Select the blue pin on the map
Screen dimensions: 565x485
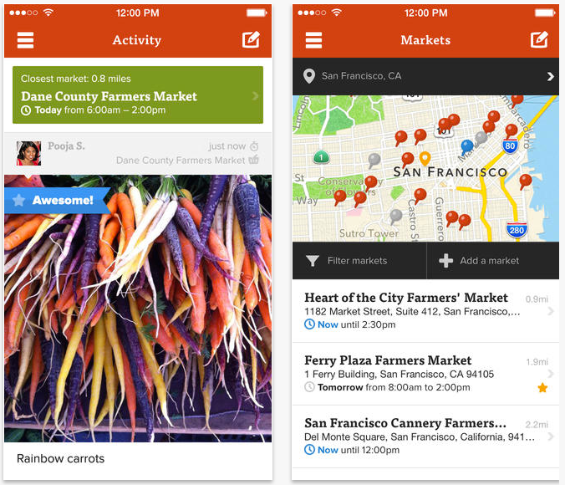pos(467,147)
